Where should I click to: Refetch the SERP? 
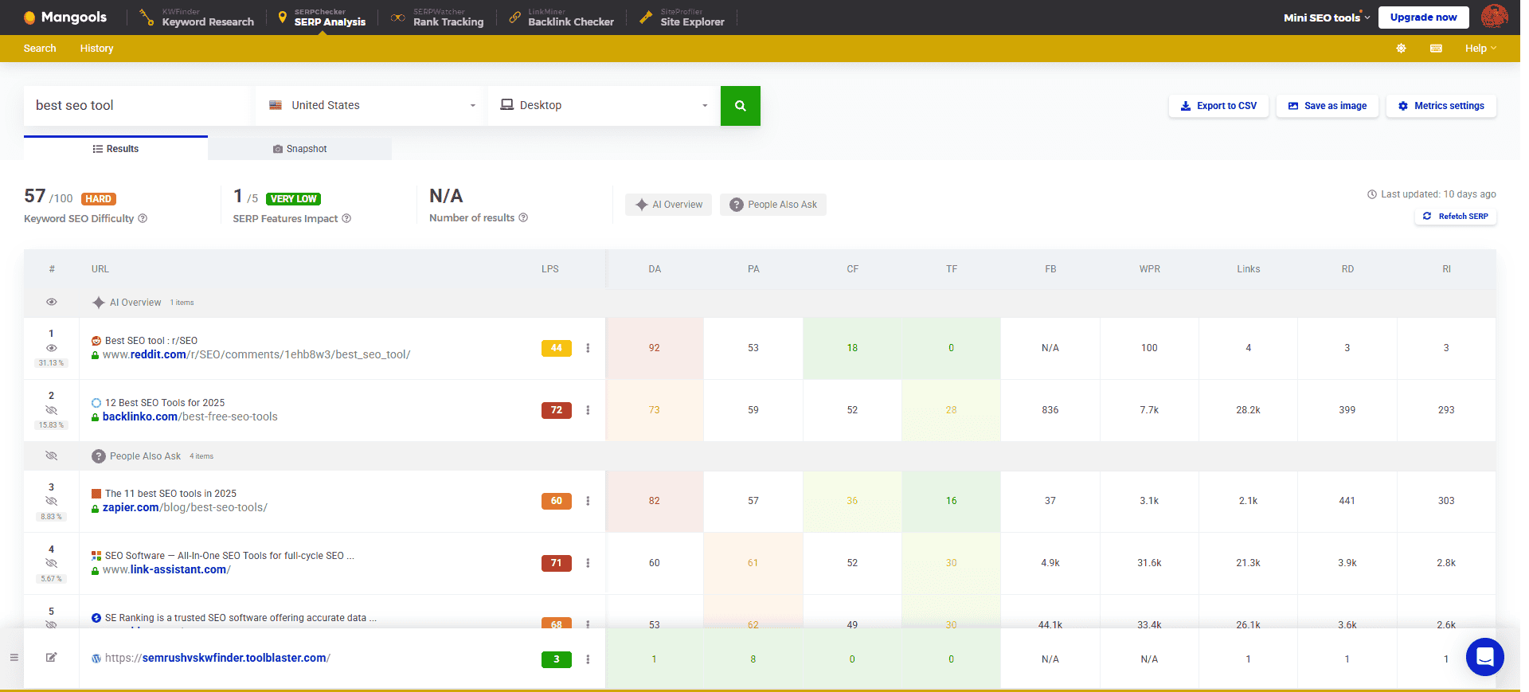tap(1455, 216)
